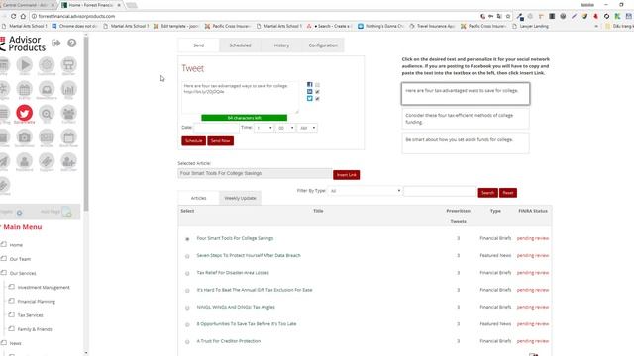Open the presentation board sidebar icon
The image size is (634, 356).
[68, 64]
